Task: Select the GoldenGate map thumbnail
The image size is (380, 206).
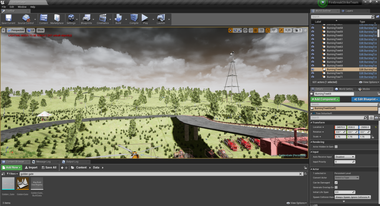Action: pos(23,183)
